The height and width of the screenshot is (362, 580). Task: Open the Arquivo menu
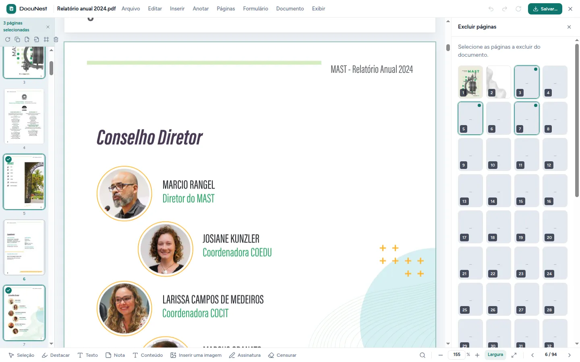(131, 9)
